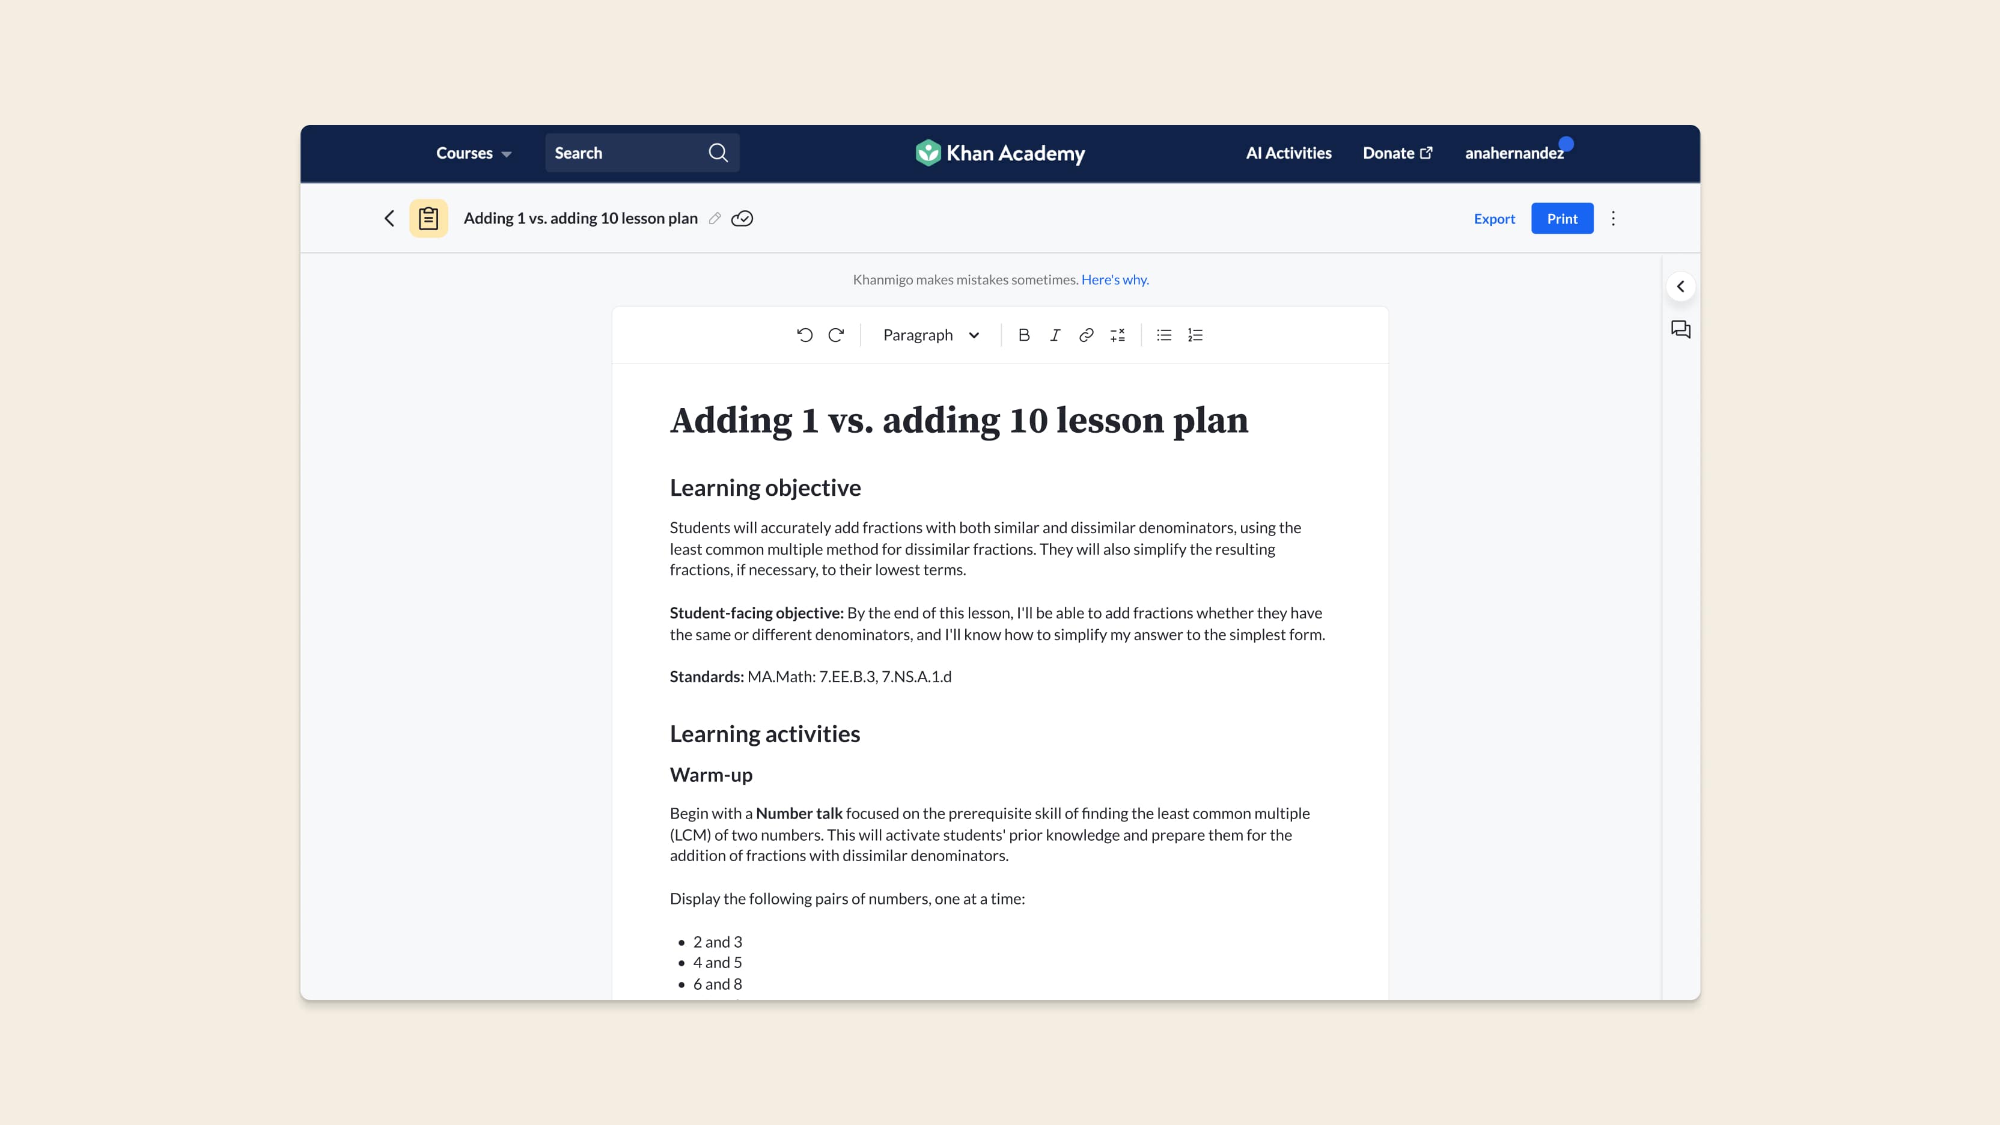2000x1125 pixels.
Task: Click the AI Activities menu item
Action: [1288, 153]
